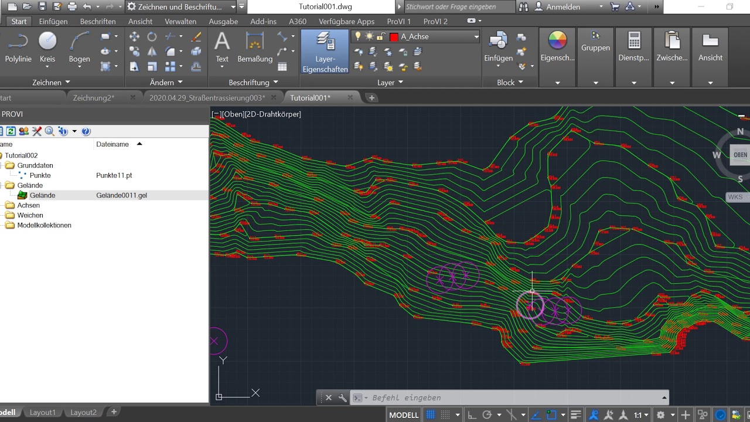Open the wrench tools icon in the PROVI panel
This screenshot has width=750, height=422.
pyautogui.click(x=36, y=131)
